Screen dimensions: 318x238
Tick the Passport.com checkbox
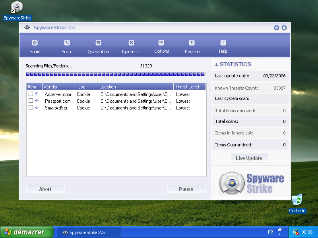pyautogui.click(x=31, y=101)
